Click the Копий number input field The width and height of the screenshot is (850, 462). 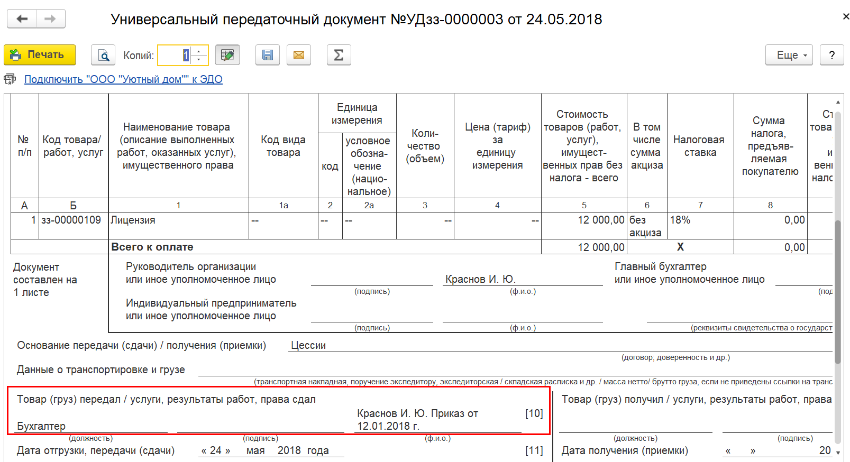tap(175, 55)
